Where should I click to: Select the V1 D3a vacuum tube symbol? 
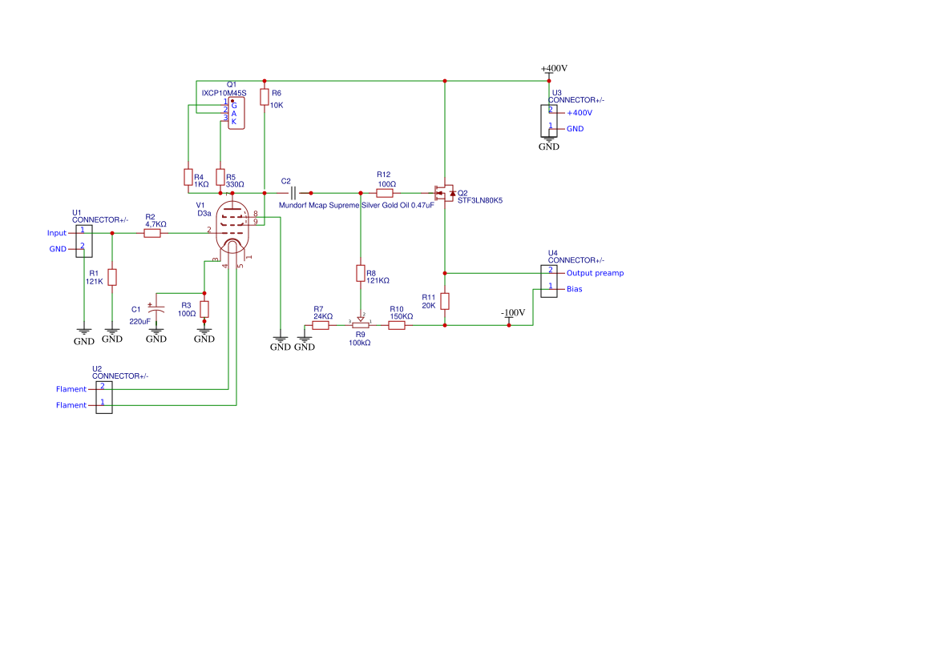pos(232,227)
